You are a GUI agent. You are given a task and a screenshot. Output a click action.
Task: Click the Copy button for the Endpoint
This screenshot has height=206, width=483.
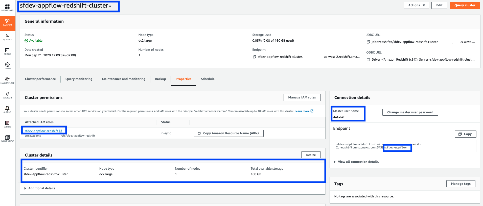[466, 134]
